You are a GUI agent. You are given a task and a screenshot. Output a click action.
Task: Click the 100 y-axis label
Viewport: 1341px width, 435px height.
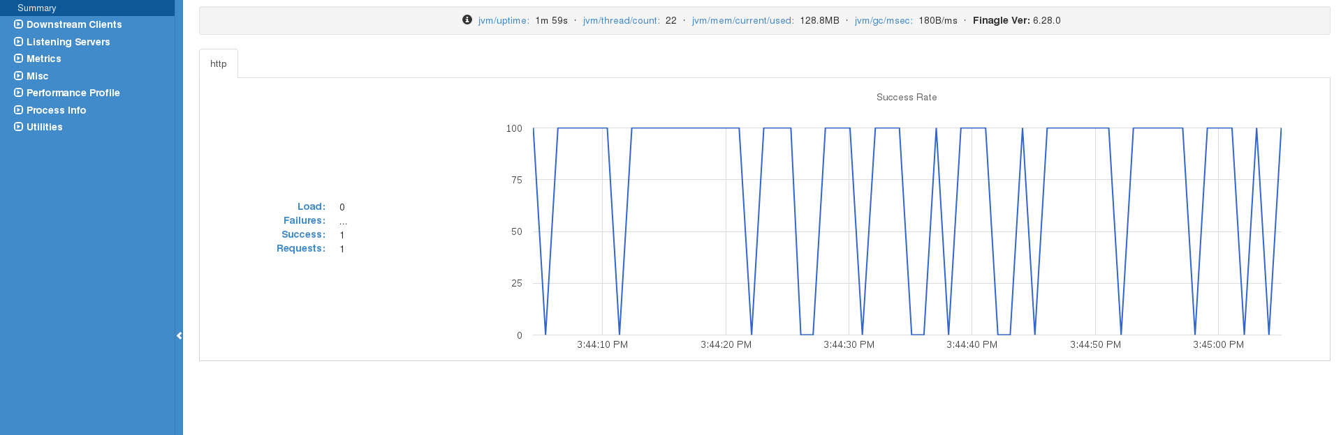coord(514,128)
